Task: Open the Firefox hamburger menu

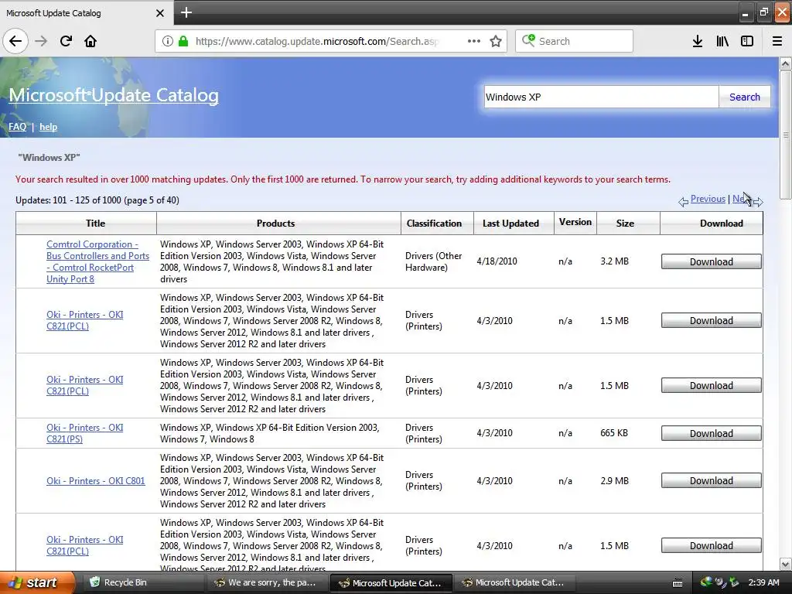Action: click(x=777, y=41)
